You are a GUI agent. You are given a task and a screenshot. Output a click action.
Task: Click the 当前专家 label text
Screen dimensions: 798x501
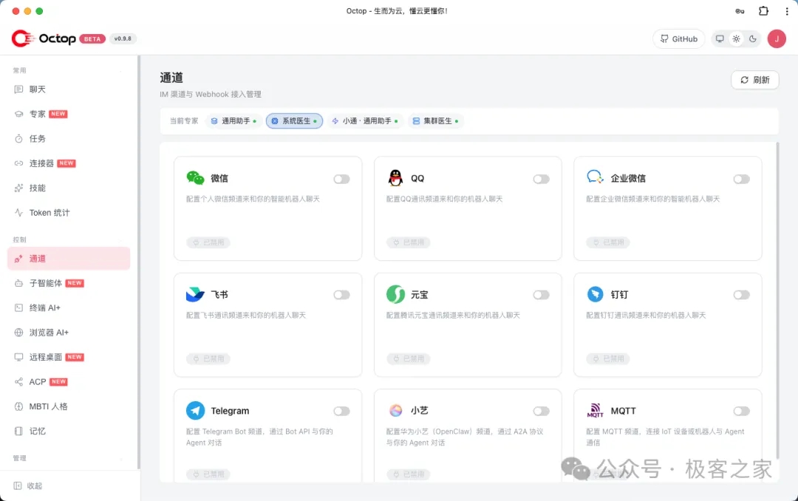(x=184, y=120)
